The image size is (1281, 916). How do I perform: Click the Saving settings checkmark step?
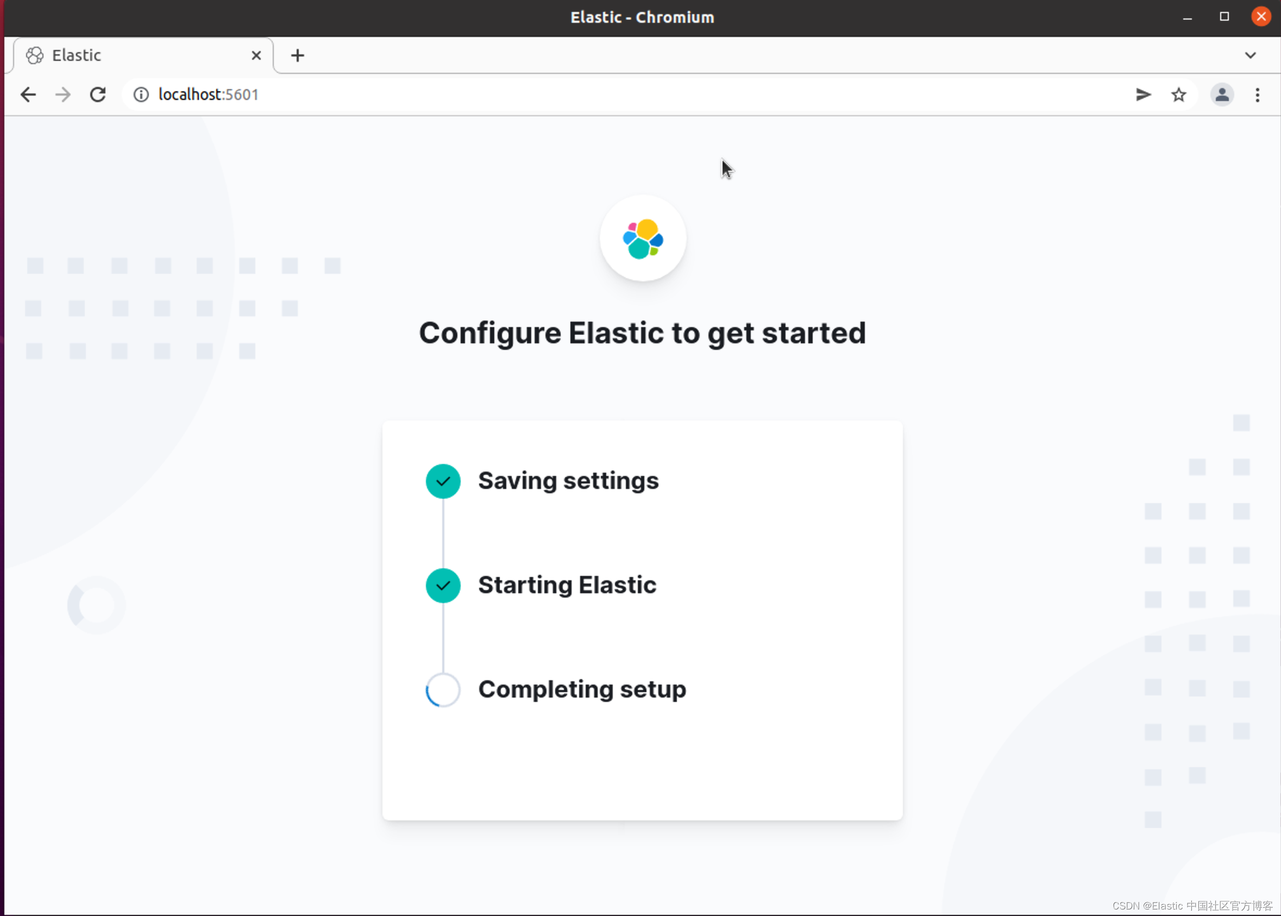443,481
